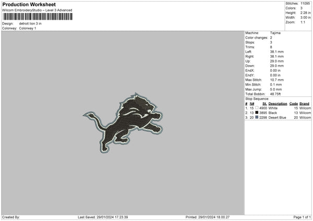313x221 pixels.
Task: Click stitch count '3895' in the Black row
Action: [x=263, y=113]
